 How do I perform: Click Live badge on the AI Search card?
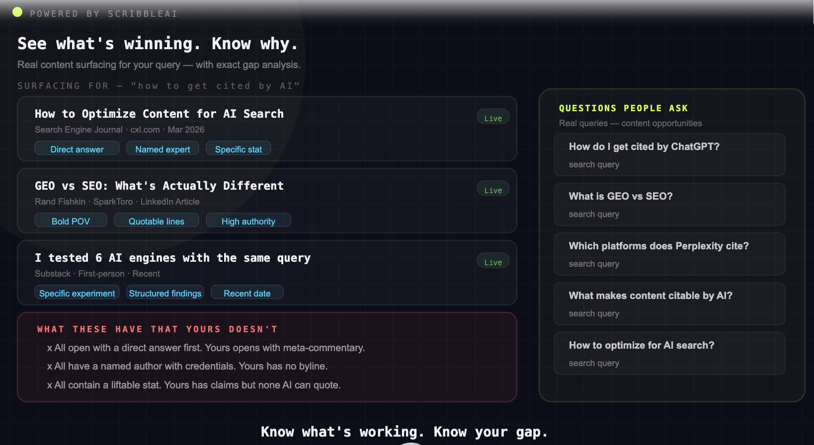(x=493, y=117)
